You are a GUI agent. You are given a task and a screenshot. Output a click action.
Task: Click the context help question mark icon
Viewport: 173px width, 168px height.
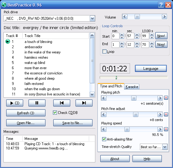(161, 5)
